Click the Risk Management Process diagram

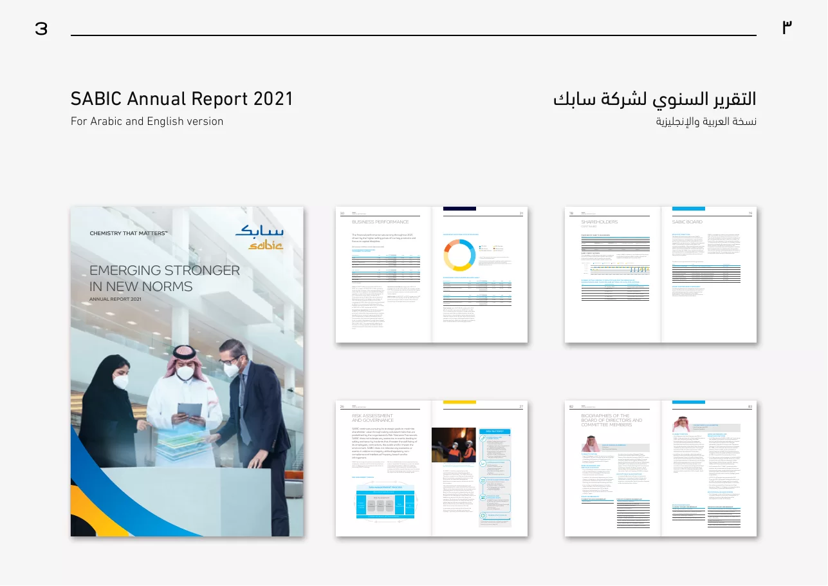click(x=385, y=504)
